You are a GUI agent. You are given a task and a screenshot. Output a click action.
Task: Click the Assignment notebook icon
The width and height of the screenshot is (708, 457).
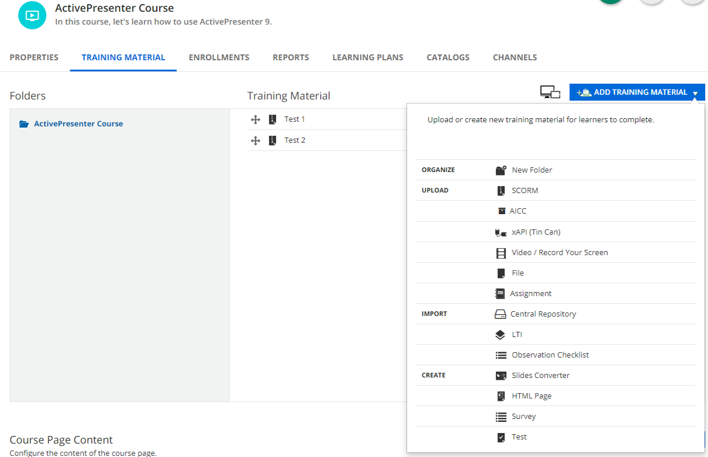click(x=500, y=294)
